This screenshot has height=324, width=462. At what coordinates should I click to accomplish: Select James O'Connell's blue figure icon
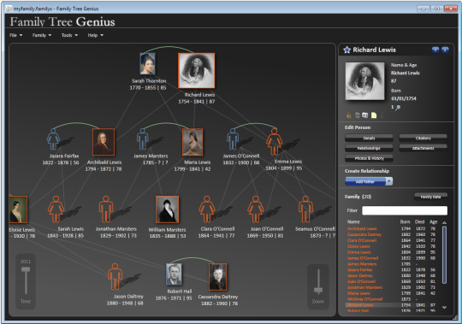pos(233,139)
